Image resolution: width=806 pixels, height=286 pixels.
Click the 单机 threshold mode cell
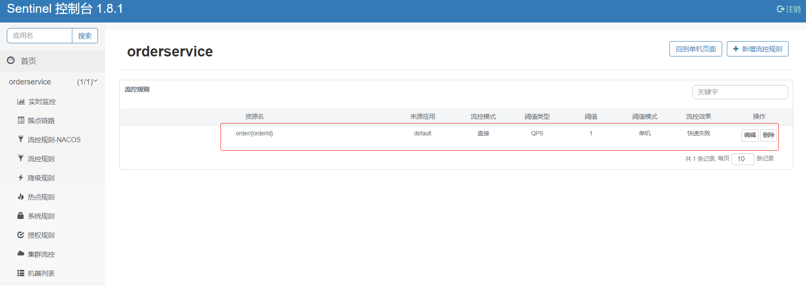pos(645,133)
